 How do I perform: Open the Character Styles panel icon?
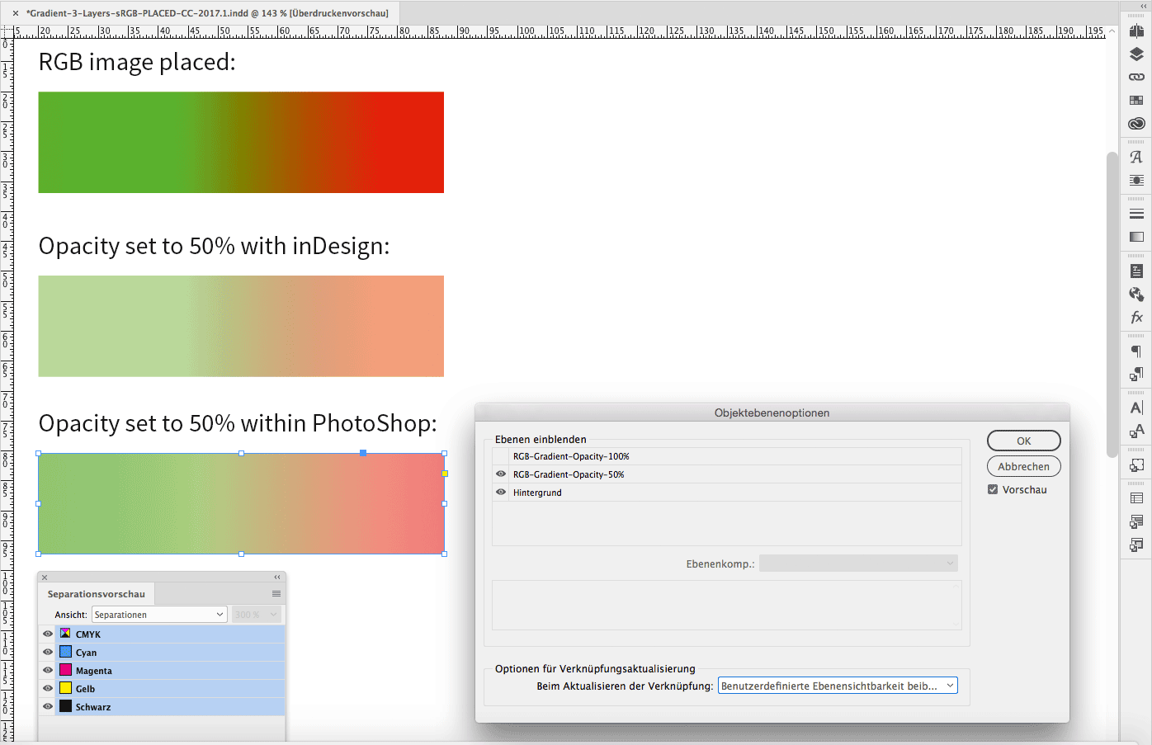1136,431
